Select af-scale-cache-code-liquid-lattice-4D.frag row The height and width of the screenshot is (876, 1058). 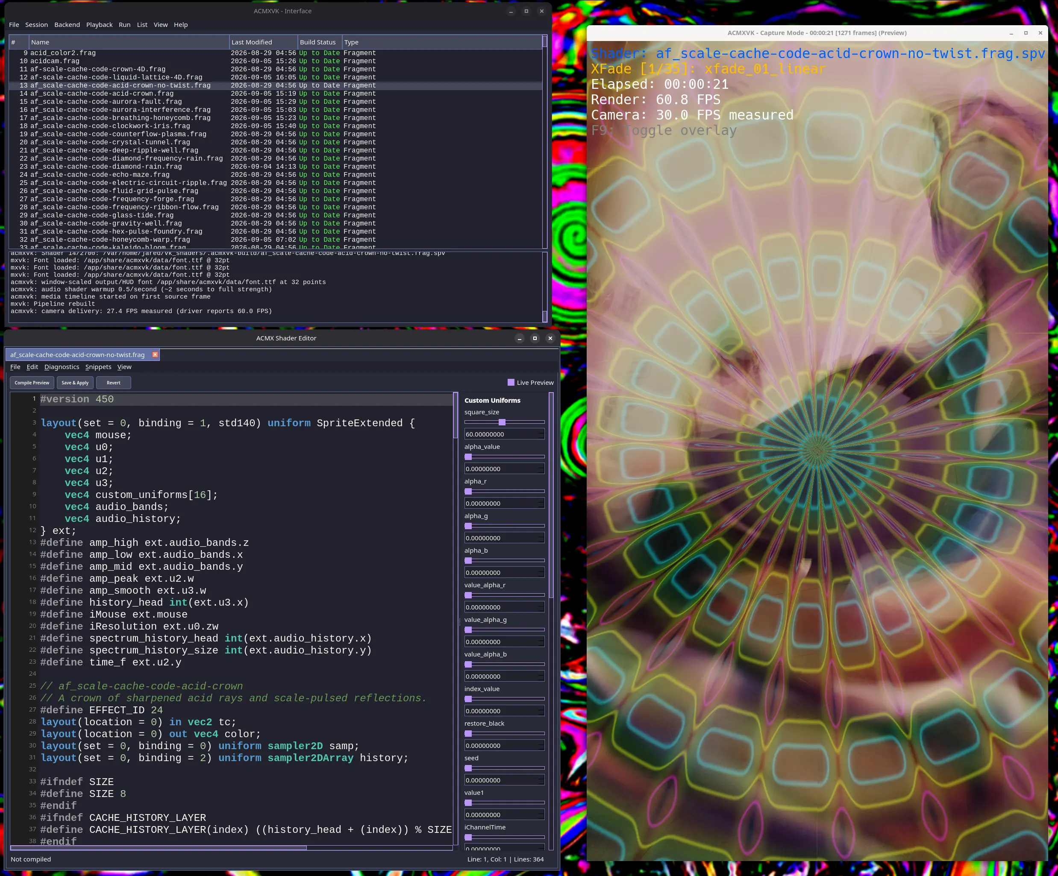pyautogui.click(x=276, y=77)
